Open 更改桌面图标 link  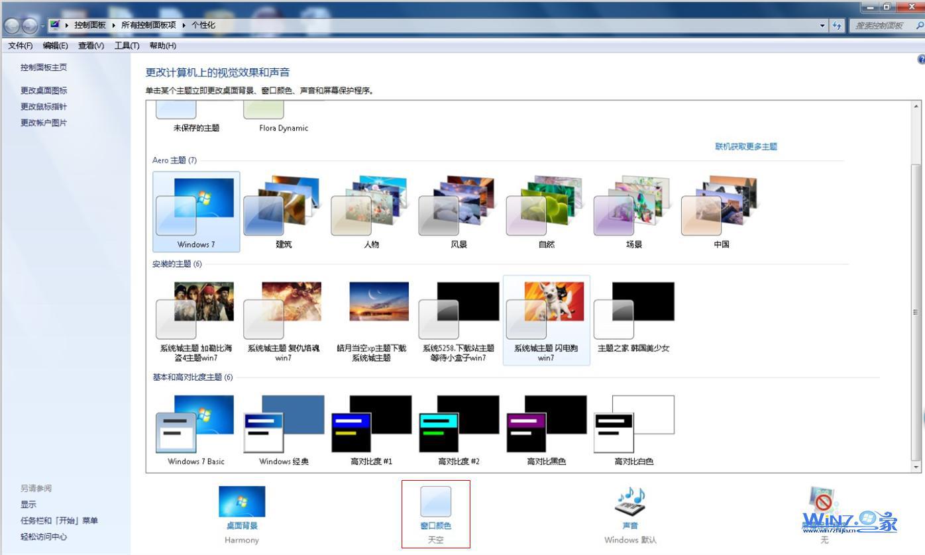(44, 91)
